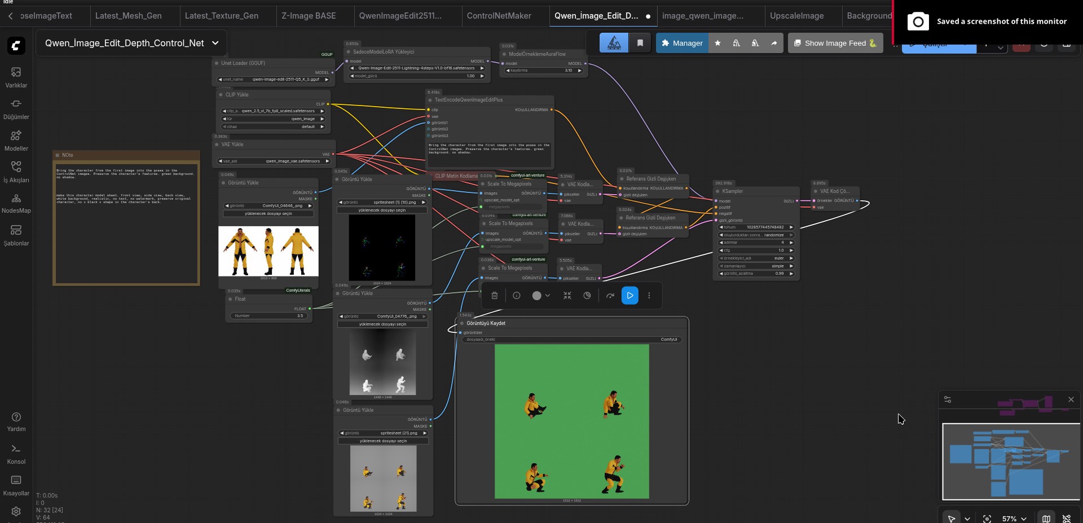Open the Düğümler node library panel
1083x523 pixels.
(16, 109)
